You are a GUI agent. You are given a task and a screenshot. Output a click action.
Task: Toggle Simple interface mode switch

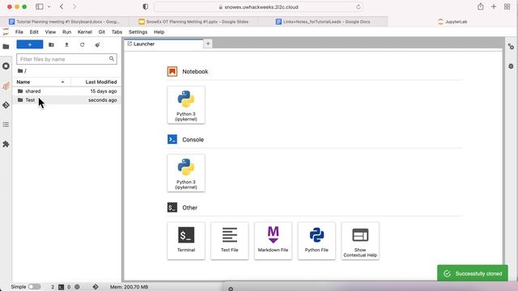[34, 287]
